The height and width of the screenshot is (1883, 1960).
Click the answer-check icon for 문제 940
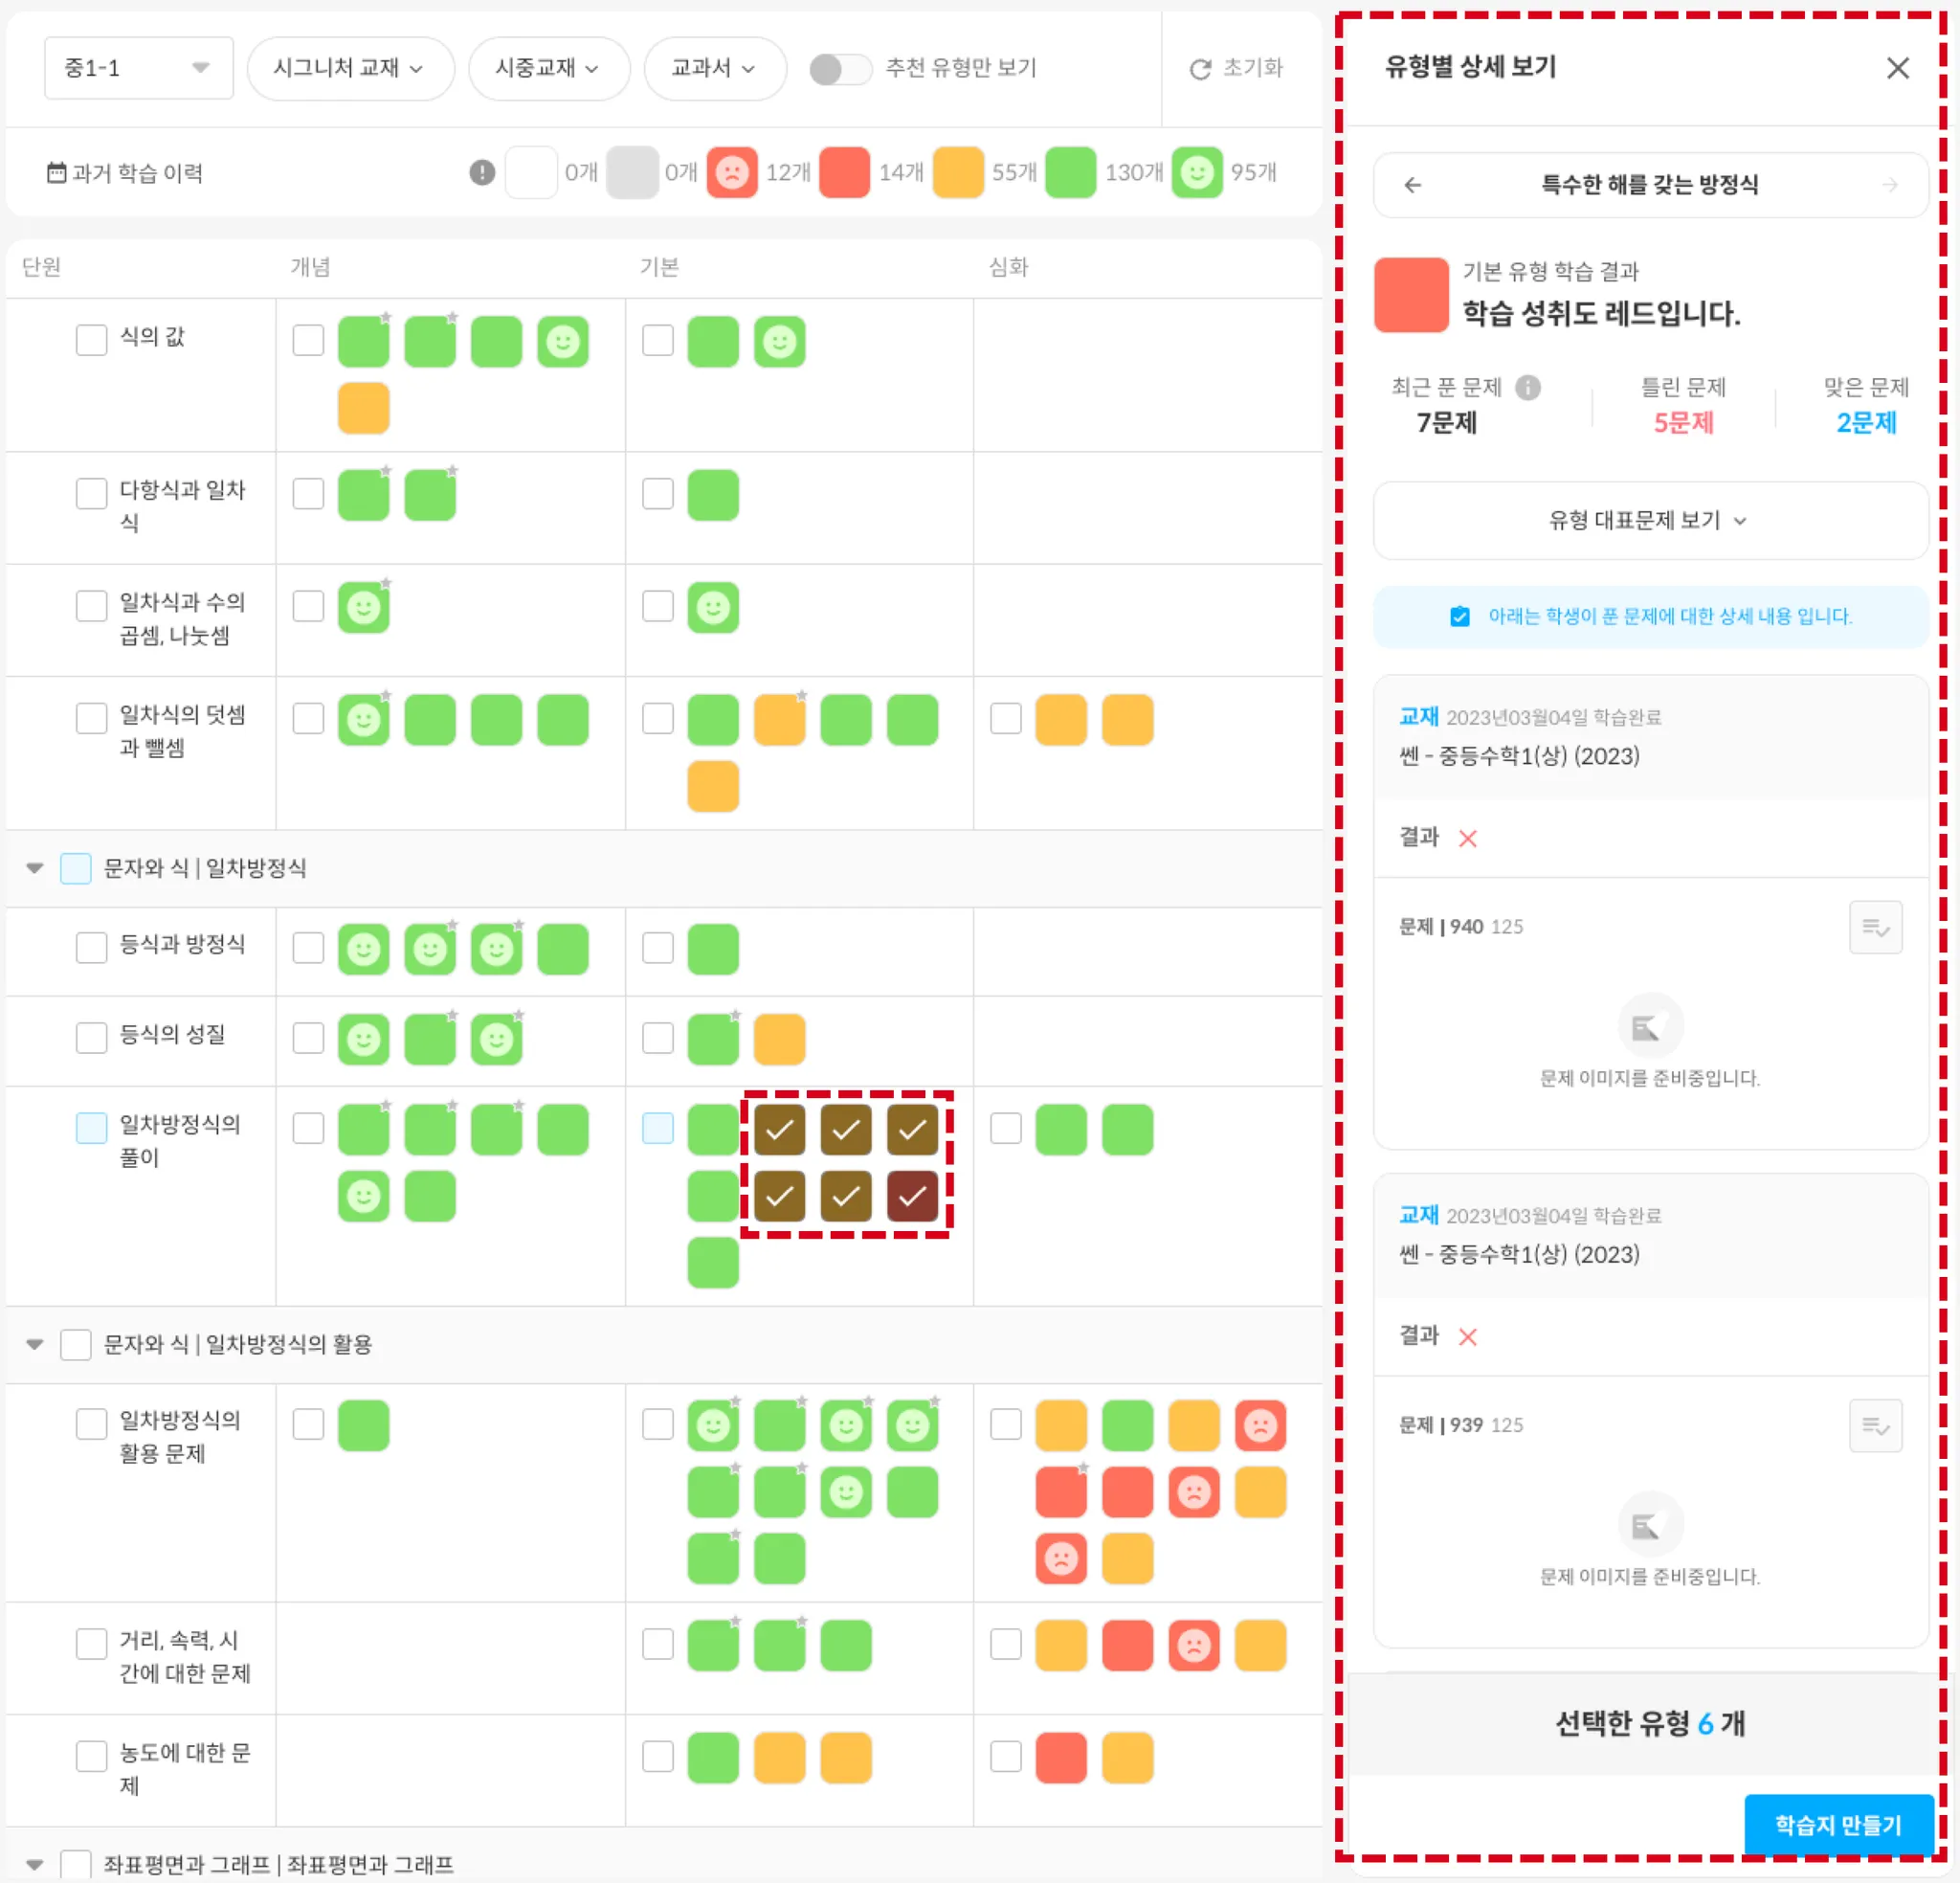tap(1875, 928)
